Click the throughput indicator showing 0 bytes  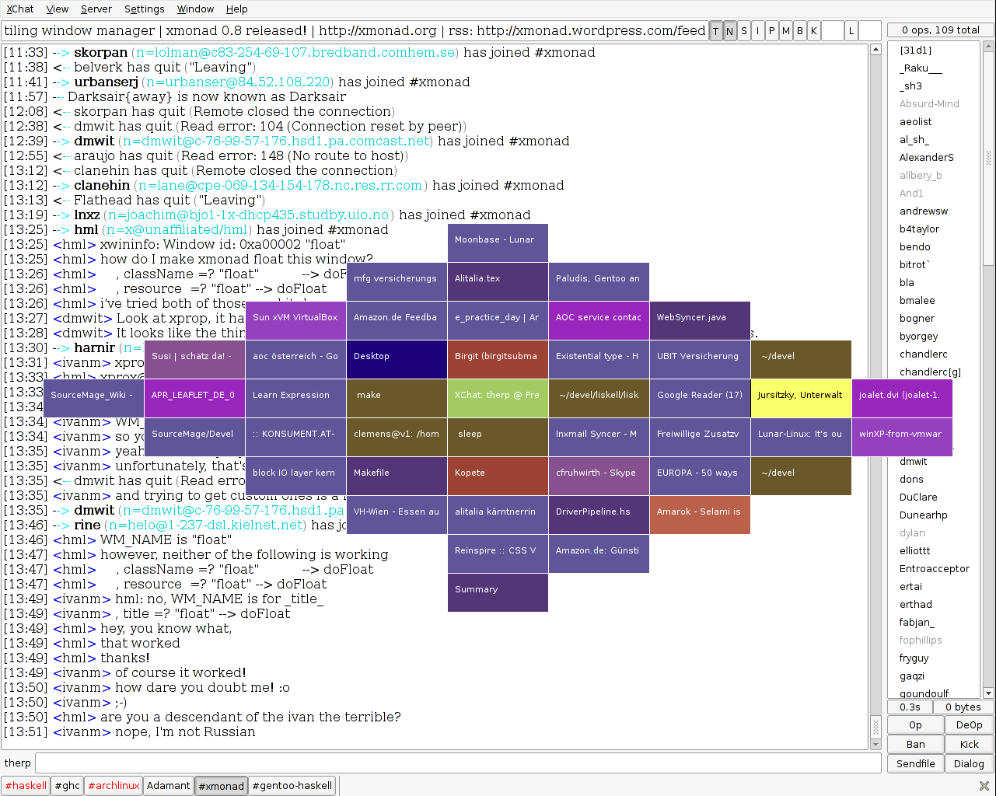coord(963,707)
